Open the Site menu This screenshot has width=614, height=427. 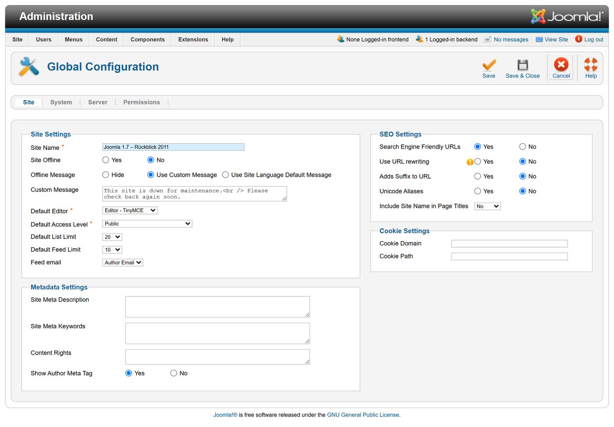point(18,39)
